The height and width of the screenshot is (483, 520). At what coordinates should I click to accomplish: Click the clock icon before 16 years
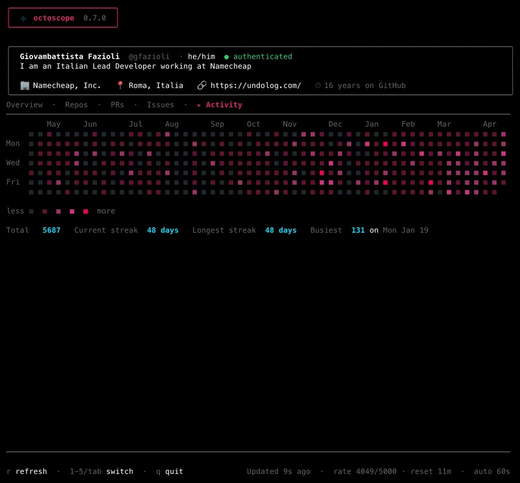click(318, 86)
